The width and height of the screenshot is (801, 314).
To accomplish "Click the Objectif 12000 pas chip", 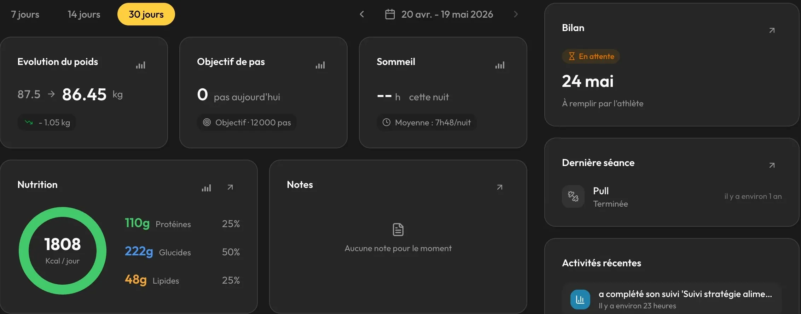I will tap(247, 123).
